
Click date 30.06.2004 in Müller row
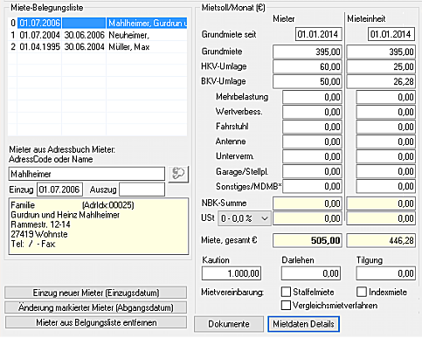click(84, 47)
